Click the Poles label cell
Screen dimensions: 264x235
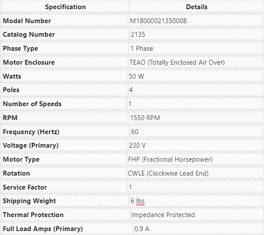pyautogui.click(x=11, y=90)
